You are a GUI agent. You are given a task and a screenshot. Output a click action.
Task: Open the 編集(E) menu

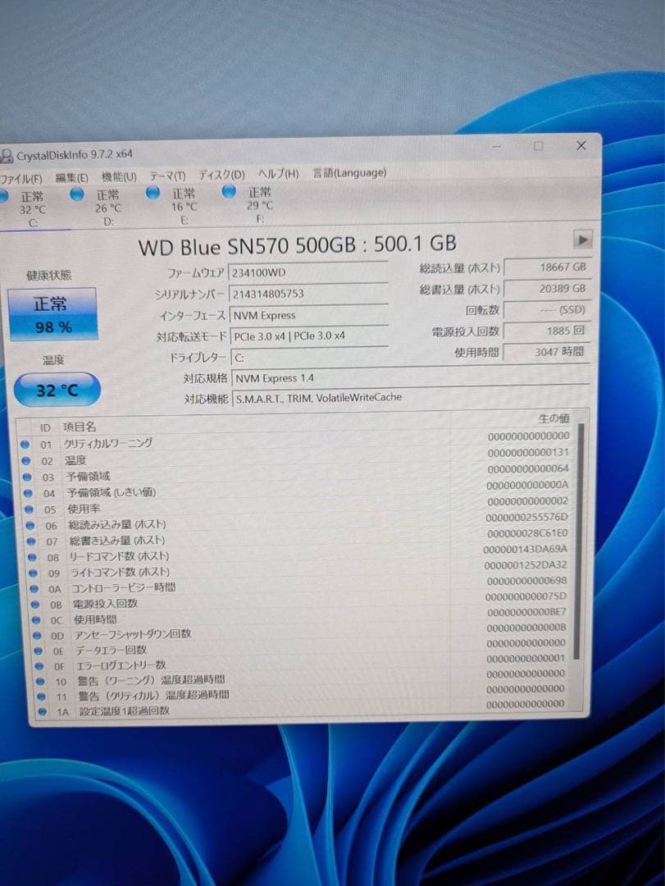click(72, 177)
